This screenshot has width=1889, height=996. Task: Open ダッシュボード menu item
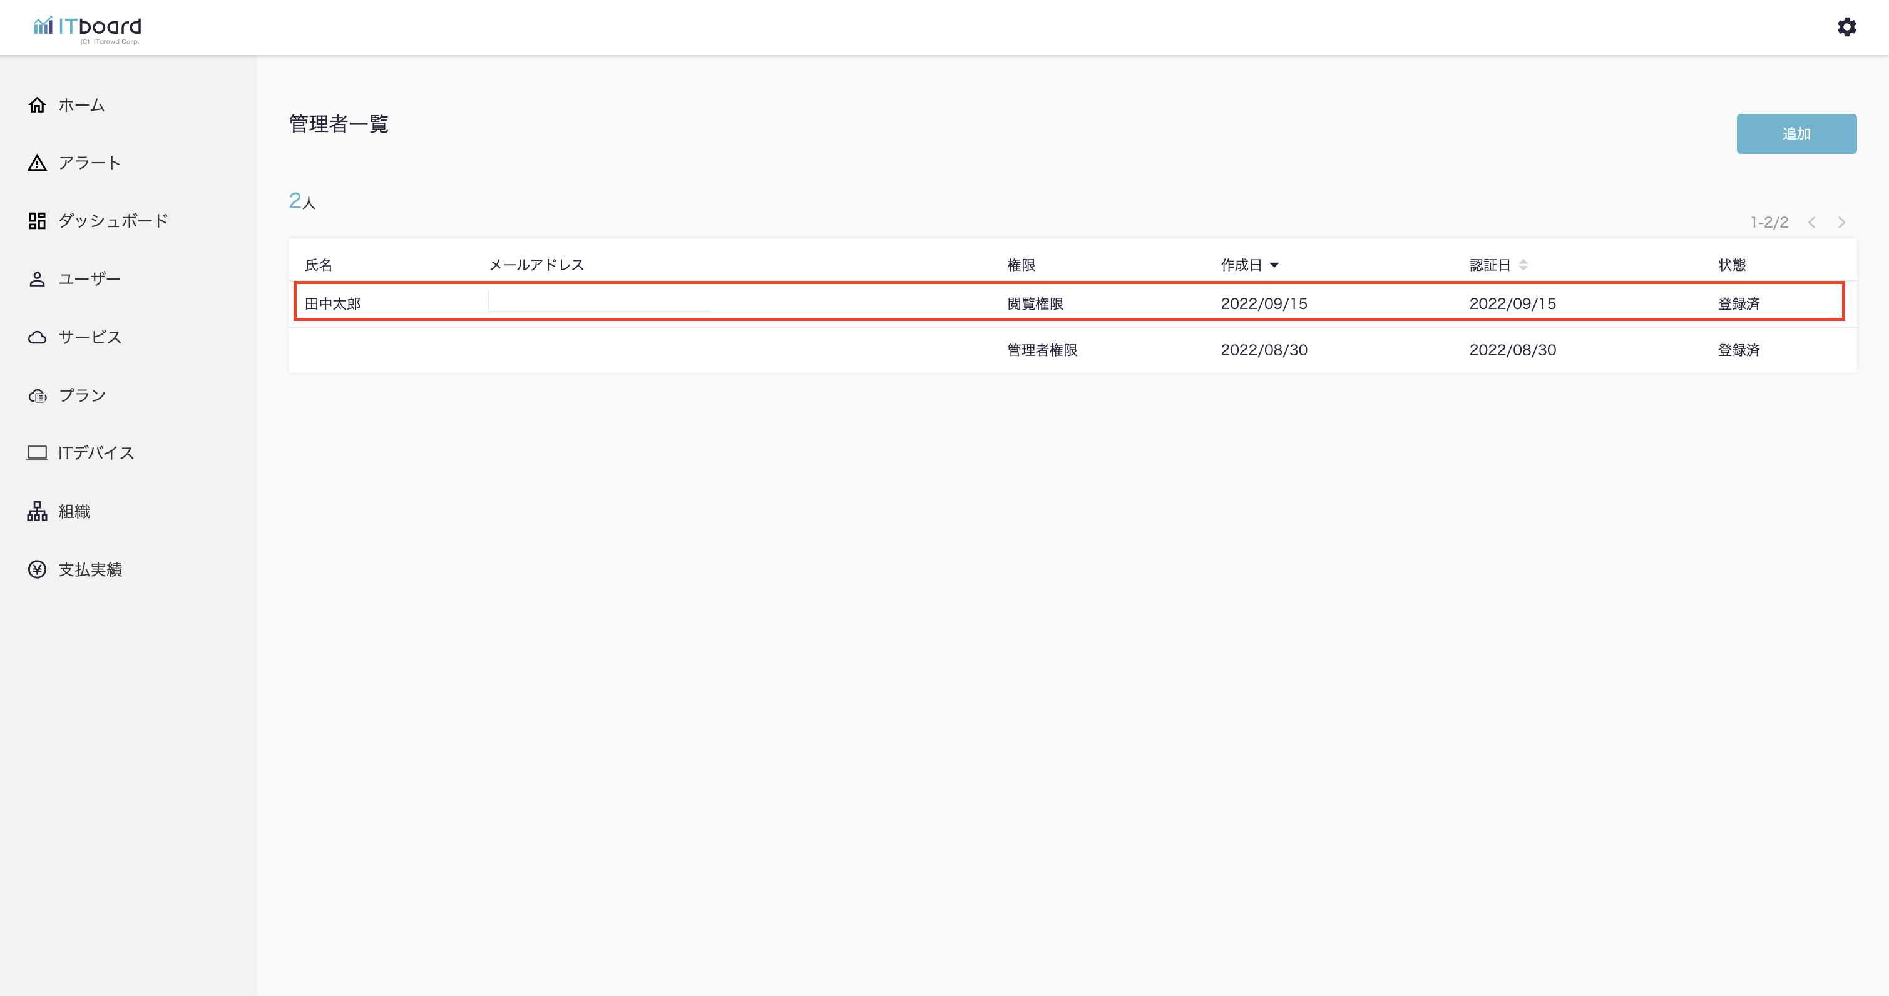[x=113, y=221]
